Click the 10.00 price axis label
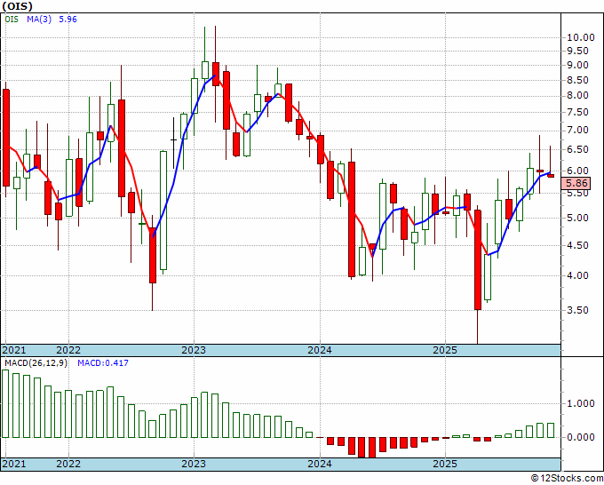 tap(581, 38)
